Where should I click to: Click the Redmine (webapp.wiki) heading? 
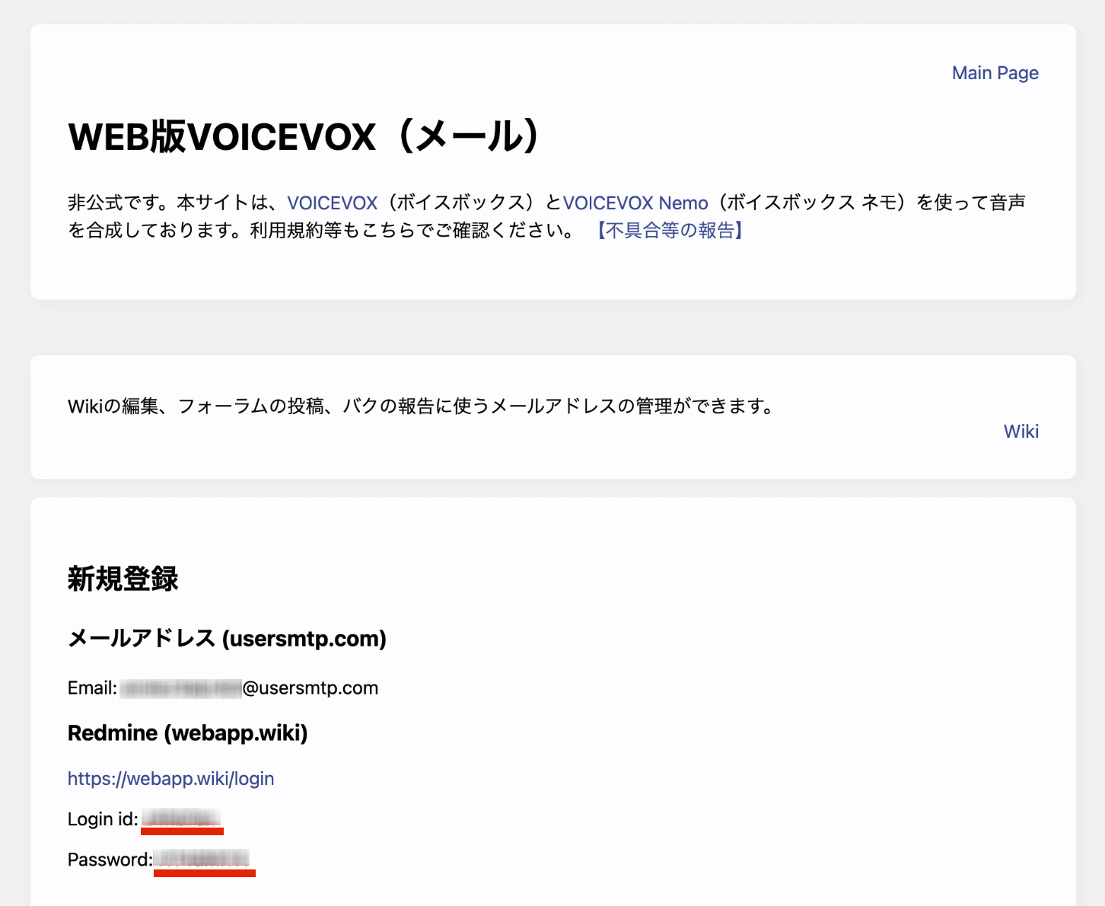click(x=187, y=733)
